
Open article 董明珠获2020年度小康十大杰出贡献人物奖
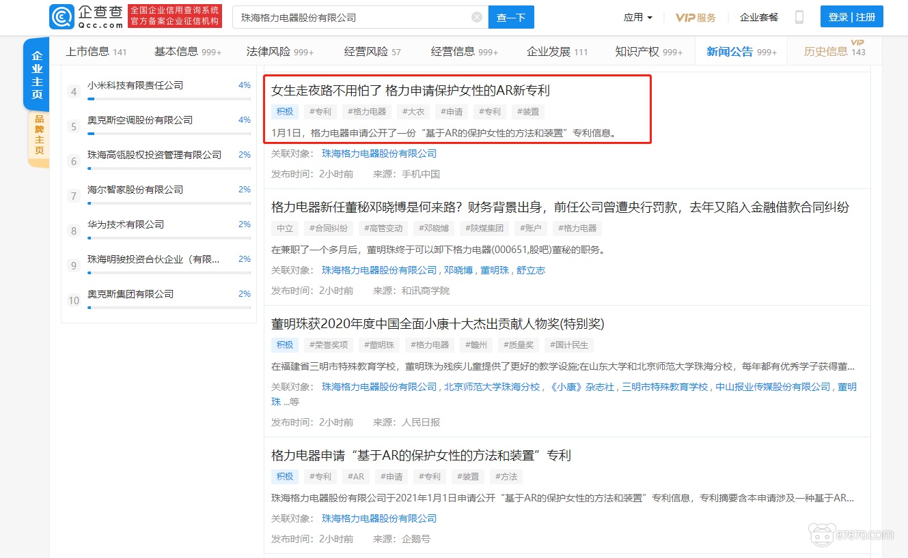(438, 323)
